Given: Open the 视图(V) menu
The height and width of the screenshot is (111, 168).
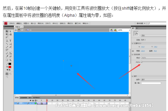Looking at the screenshot, I should (x=26, y=23).
